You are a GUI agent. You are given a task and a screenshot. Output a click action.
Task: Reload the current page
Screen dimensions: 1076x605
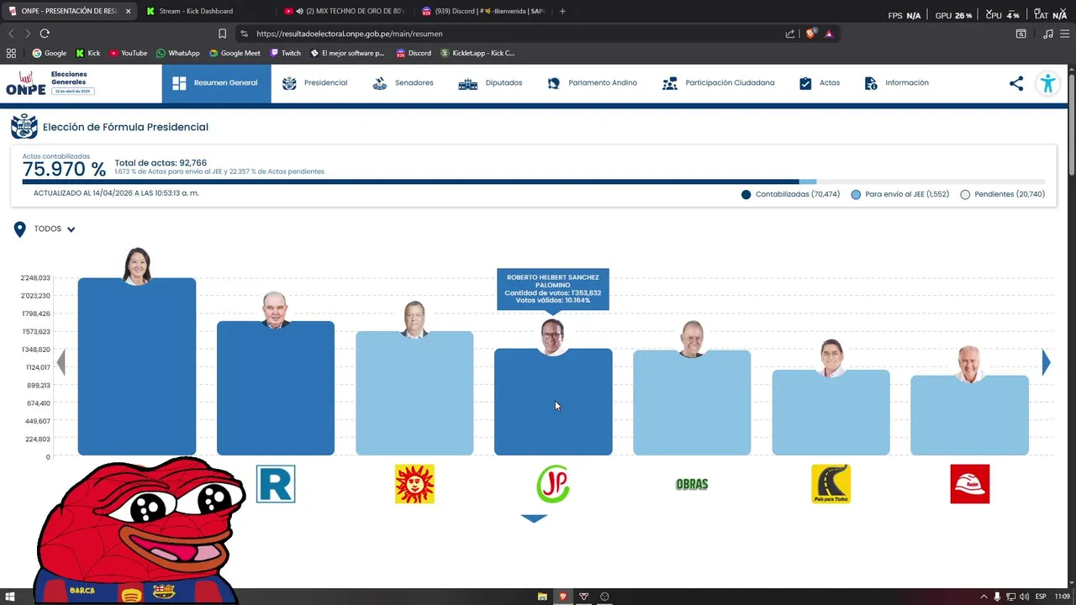coord(45,34)
